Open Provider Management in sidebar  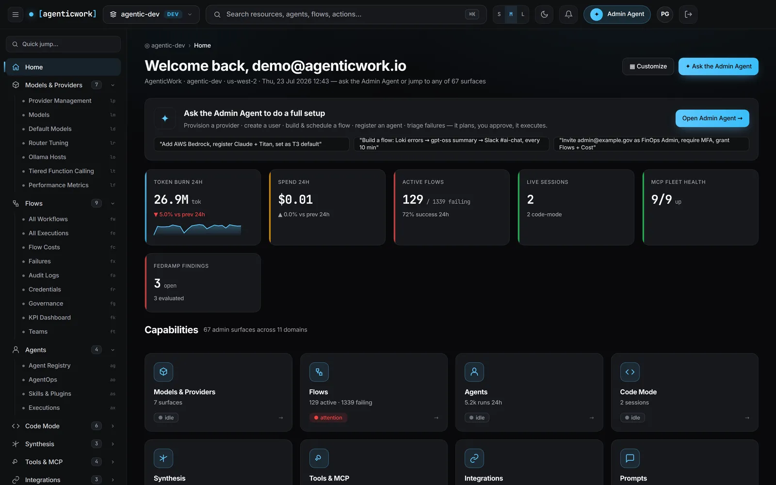click(x=68, y=101)
